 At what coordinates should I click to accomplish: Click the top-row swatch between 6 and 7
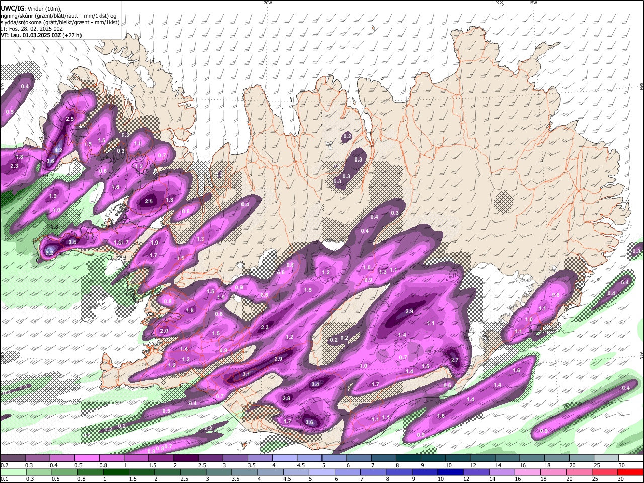(x=359, y=458)
